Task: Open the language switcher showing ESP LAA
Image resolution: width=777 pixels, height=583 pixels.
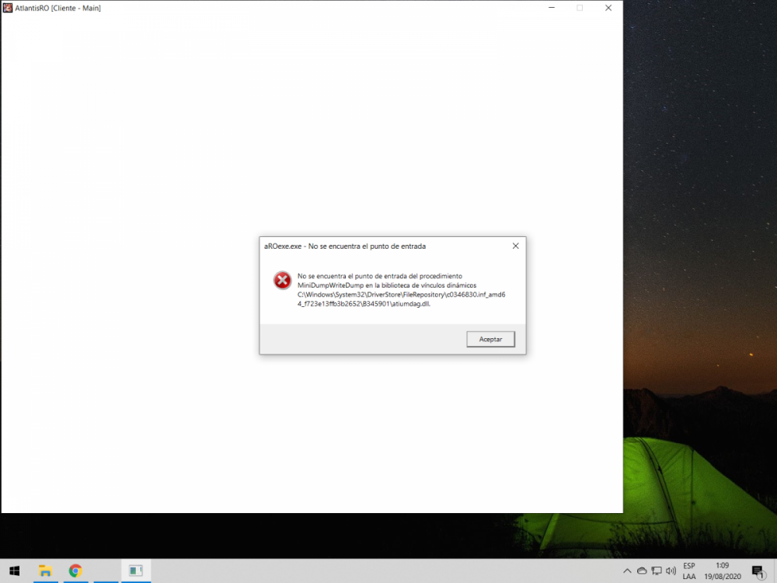Action: point(688,570)
